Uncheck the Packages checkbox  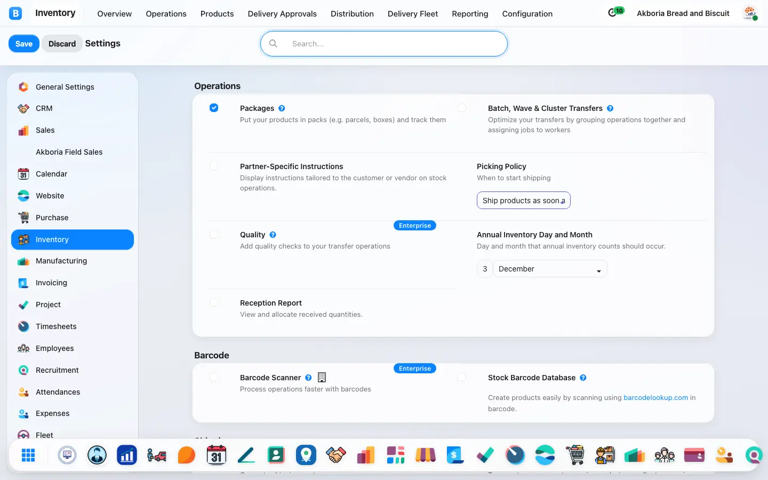tap(214, 108)
